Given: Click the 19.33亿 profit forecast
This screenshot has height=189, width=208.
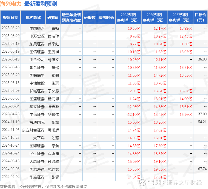Looking at the screenshot, I should [x=160, y=169].
